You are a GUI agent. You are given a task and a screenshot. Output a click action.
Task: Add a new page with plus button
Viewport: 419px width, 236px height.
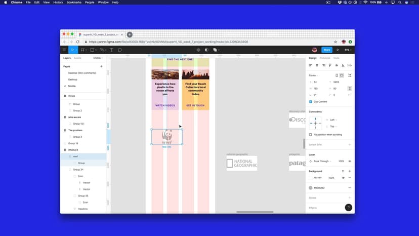[x=101, y=66]
